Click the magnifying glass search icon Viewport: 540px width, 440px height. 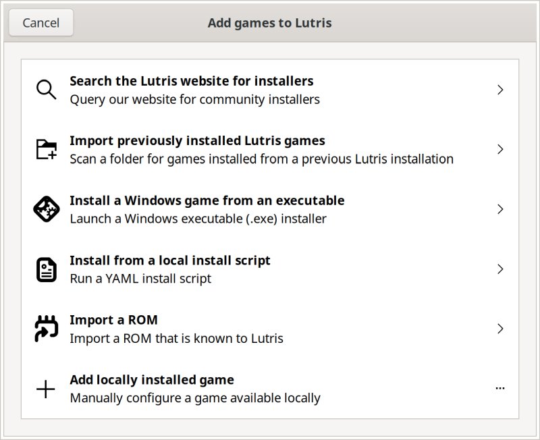[x=46, y=90]
